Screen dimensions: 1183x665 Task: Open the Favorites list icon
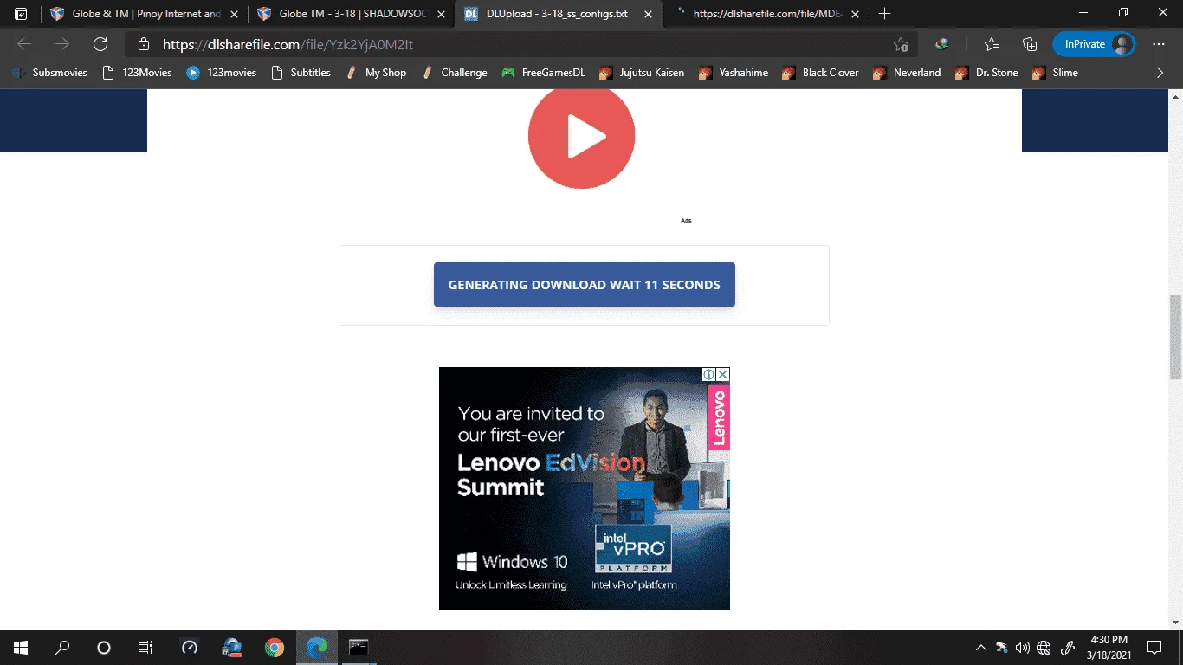pyautogui.click(x=992, y=44)
